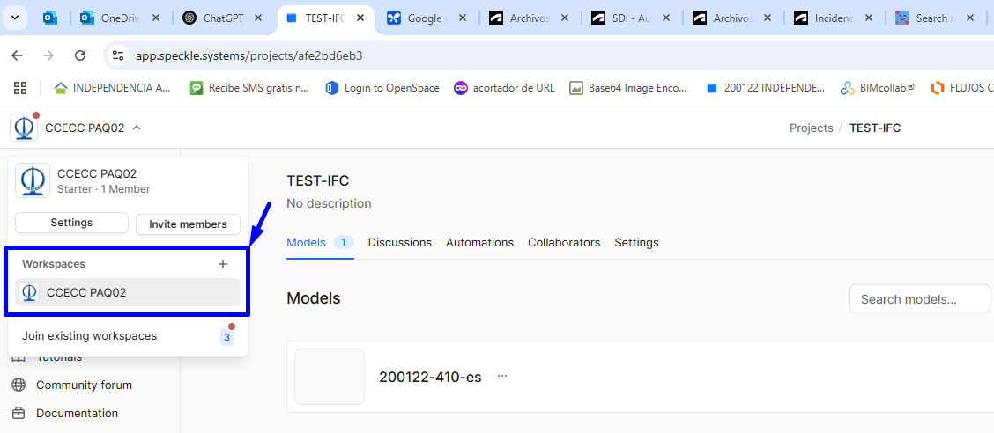Click the Invite members button
Viewport: 994px width, 433px height.
pyautogui.click(x=188, y=224)
